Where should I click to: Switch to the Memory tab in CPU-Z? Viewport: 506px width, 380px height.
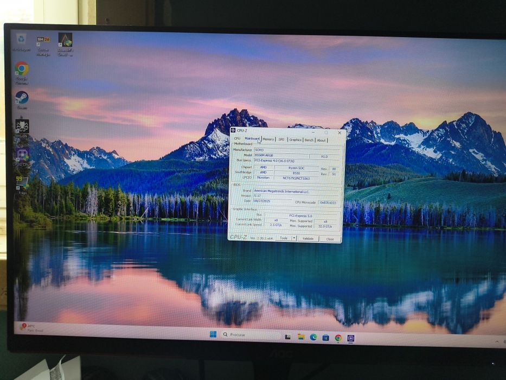[x=268, y=139]
